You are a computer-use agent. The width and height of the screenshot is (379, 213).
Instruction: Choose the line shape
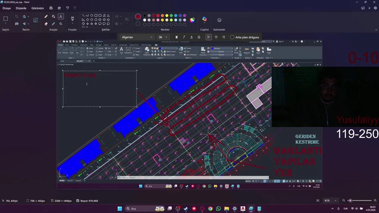click(83, 15)
